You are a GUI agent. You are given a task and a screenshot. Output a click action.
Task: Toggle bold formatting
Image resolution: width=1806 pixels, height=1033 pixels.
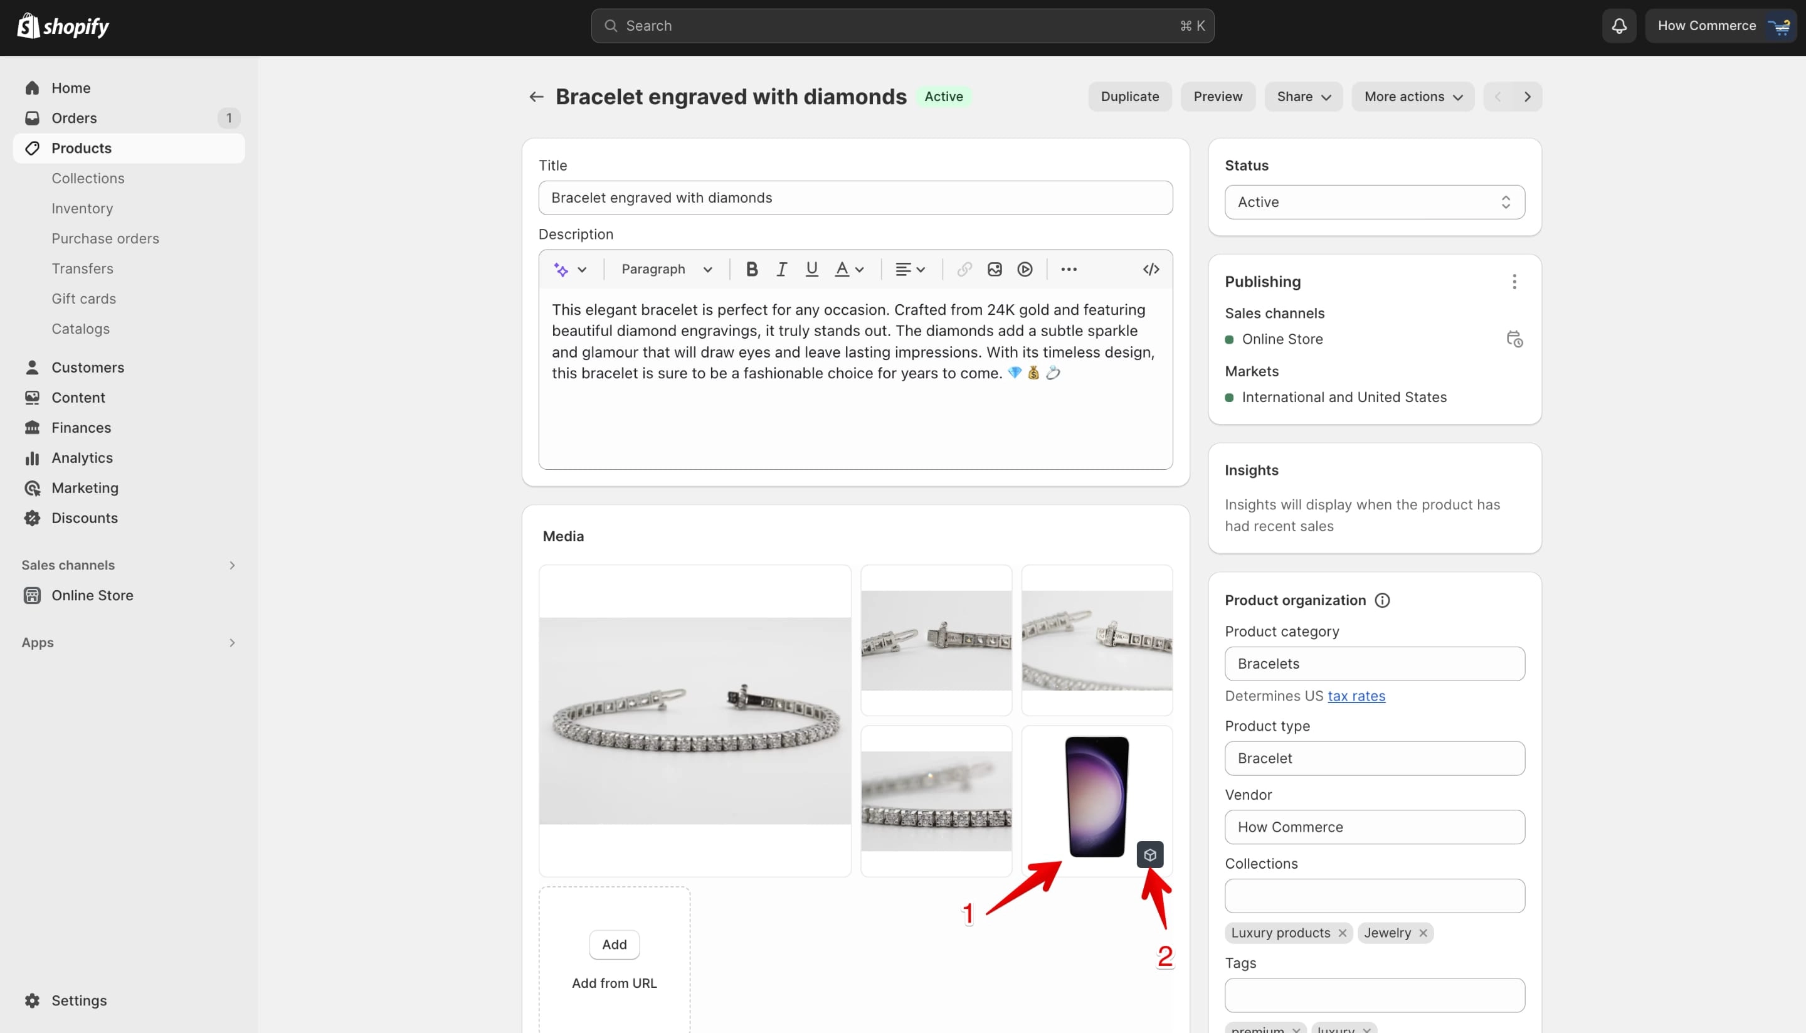coord(752,270)
